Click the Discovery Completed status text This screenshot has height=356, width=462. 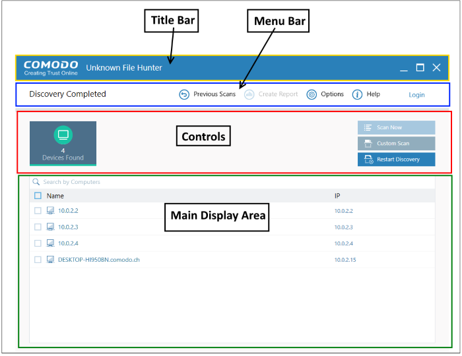coord(67,94)
